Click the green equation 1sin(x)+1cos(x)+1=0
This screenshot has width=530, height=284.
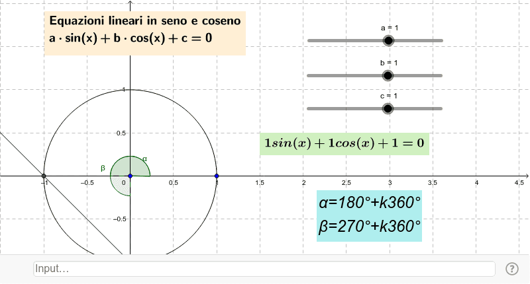point(344,143)
